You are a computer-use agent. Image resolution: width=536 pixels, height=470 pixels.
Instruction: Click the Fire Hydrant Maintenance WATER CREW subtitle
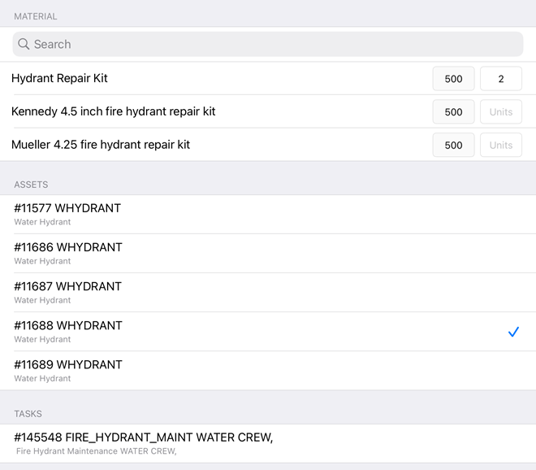pyautogui.click(x=96, y=451)
